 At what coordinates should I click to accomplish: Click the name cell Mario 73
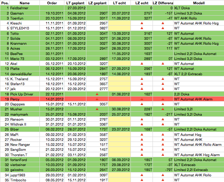pyautogui.click(x=25, y=59)
